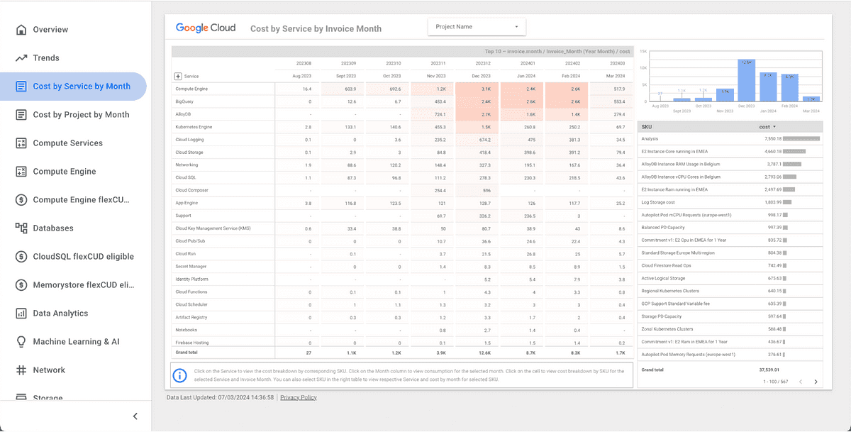851x432 pixels.
Task: Select the Log Storage cost SKU row
Action: click(x=730, y=202)
